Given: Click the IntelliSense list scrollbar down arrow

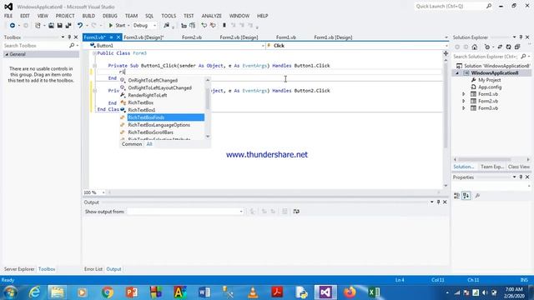Looking at the screenshot, I should [208, 137].
